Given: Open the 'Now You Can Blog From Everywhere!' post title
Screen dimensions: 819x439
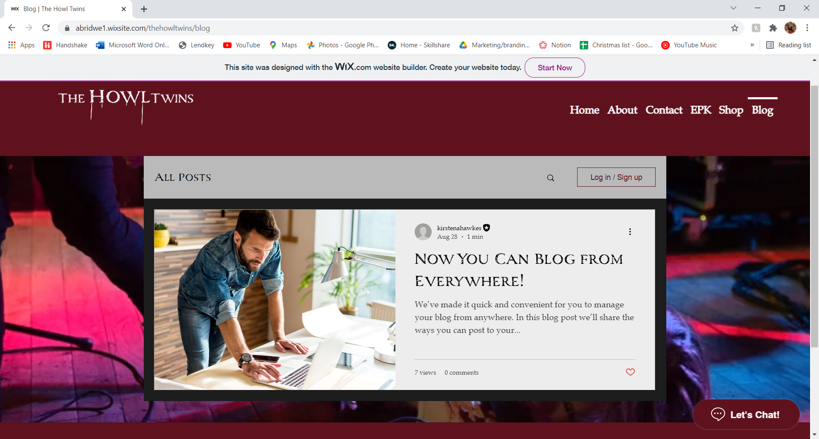Looking at the screenshot, I should pyautogui.click(x=519, y=270).
